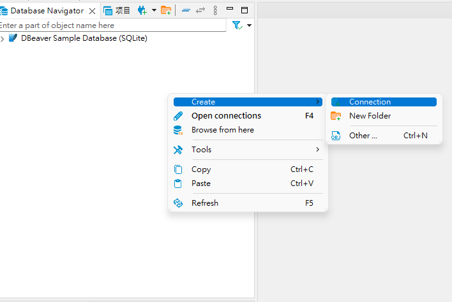Click the collapse all toolbar icon
This screenshot has width=452, height=302.
click(x=186, y=11)
